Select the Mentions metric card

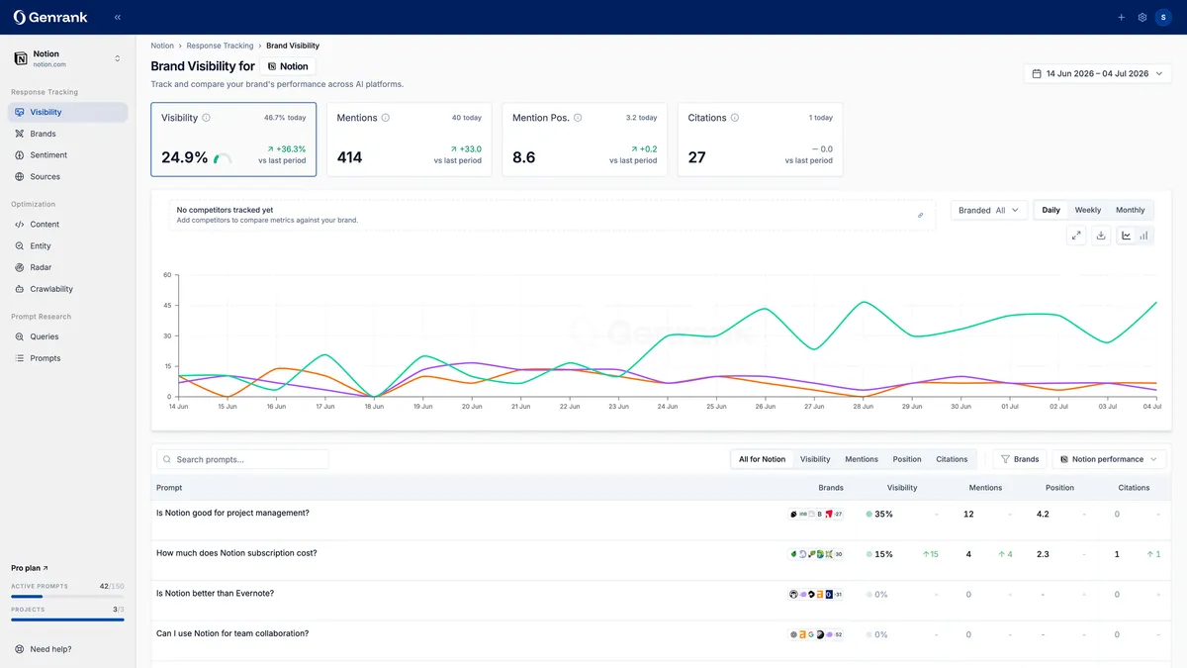point(409,140)
